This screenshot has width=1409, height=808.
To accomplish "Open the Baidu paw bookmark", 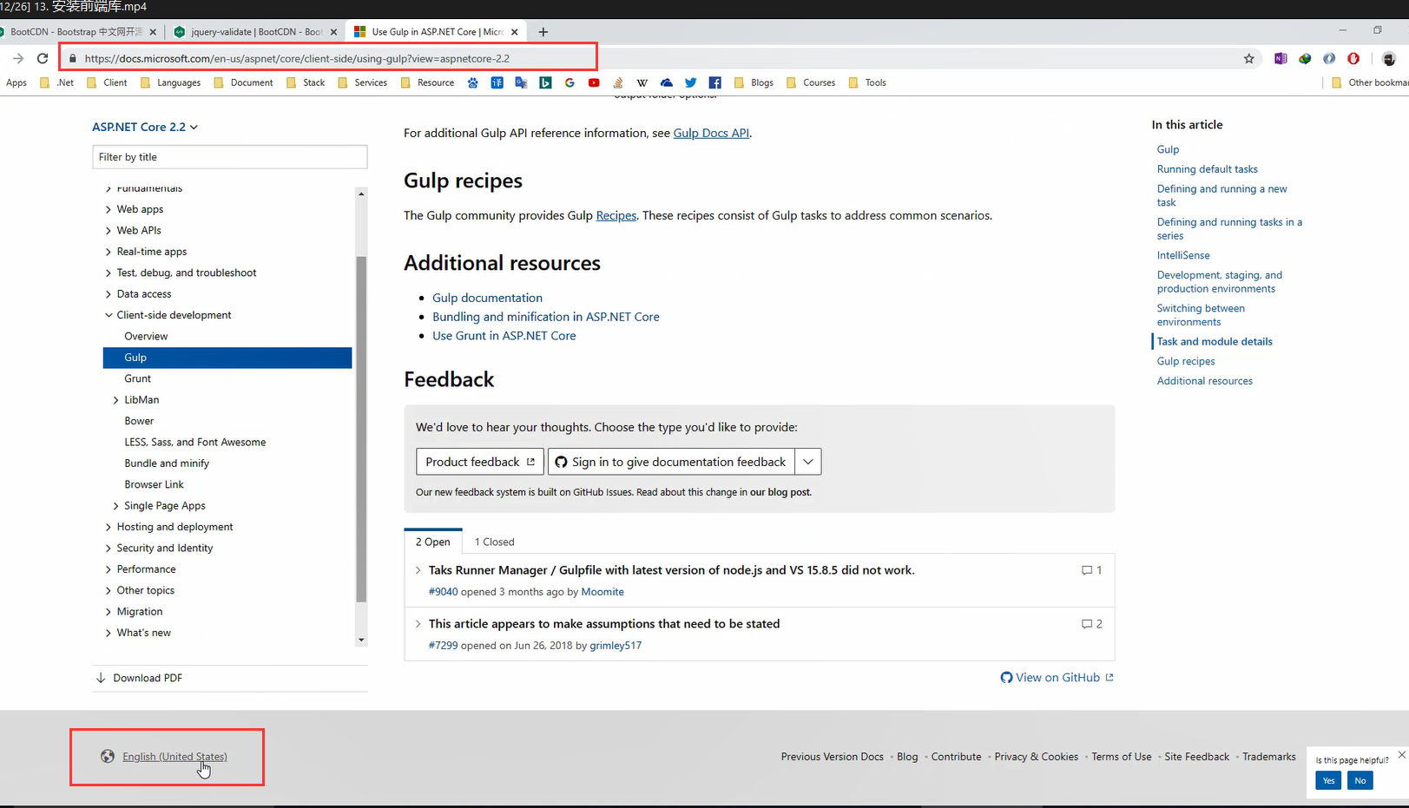I will 472,82.
